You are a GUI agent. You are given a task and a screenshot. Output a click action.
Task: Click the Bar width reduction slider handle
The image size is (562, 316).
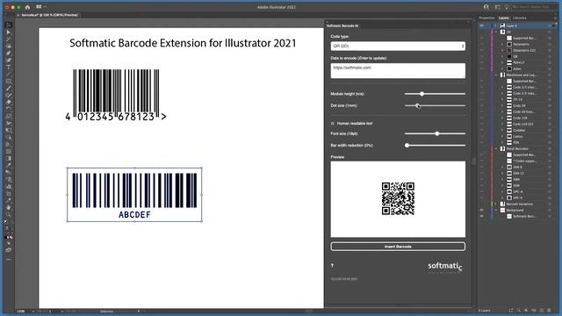tap(407, 146)
